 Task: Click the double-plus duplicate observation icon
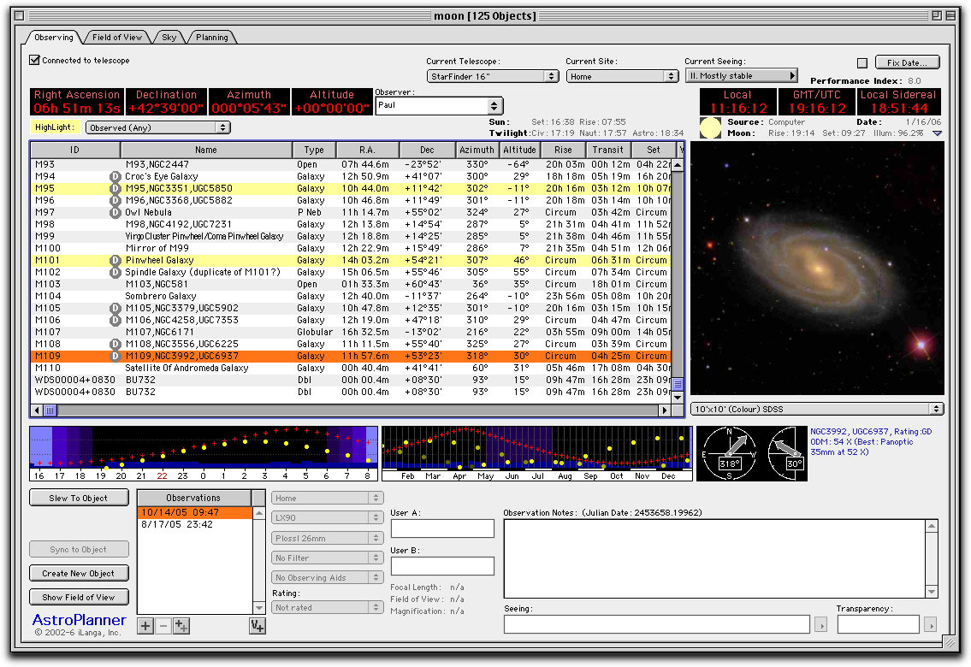[x=181, y=626]
